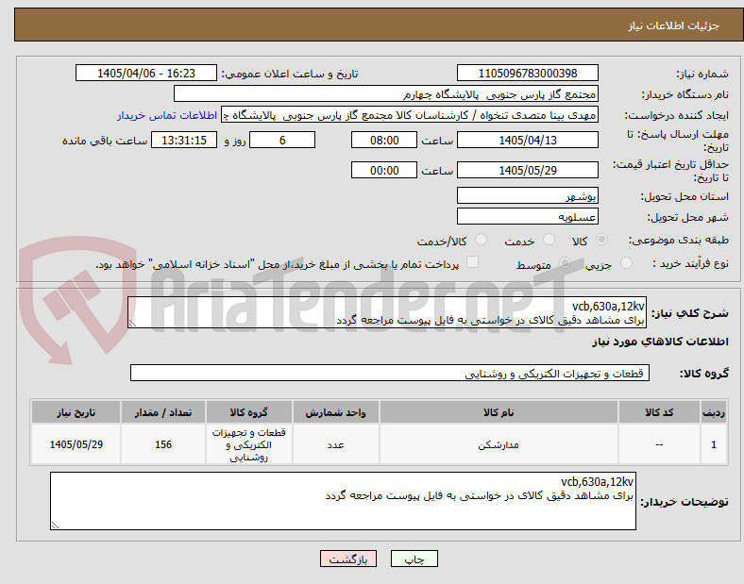Screen dimensions: 744x584
Task: Click the چاپ print button
Action: tap(414, 559)
